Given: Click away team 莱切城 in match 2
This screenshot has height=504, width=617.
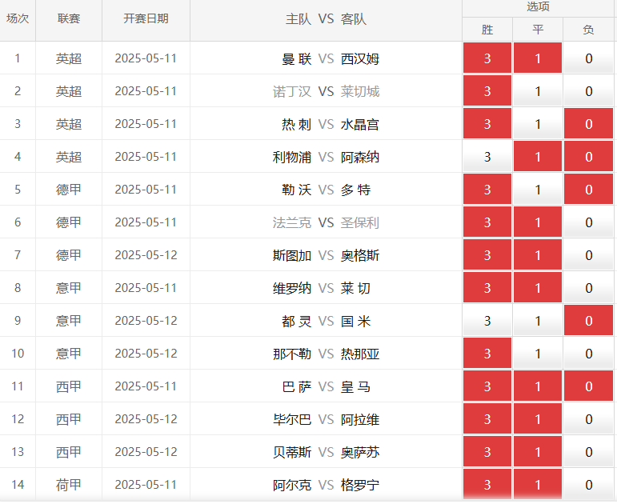Looking at the screenshot, I should point(360,91).
